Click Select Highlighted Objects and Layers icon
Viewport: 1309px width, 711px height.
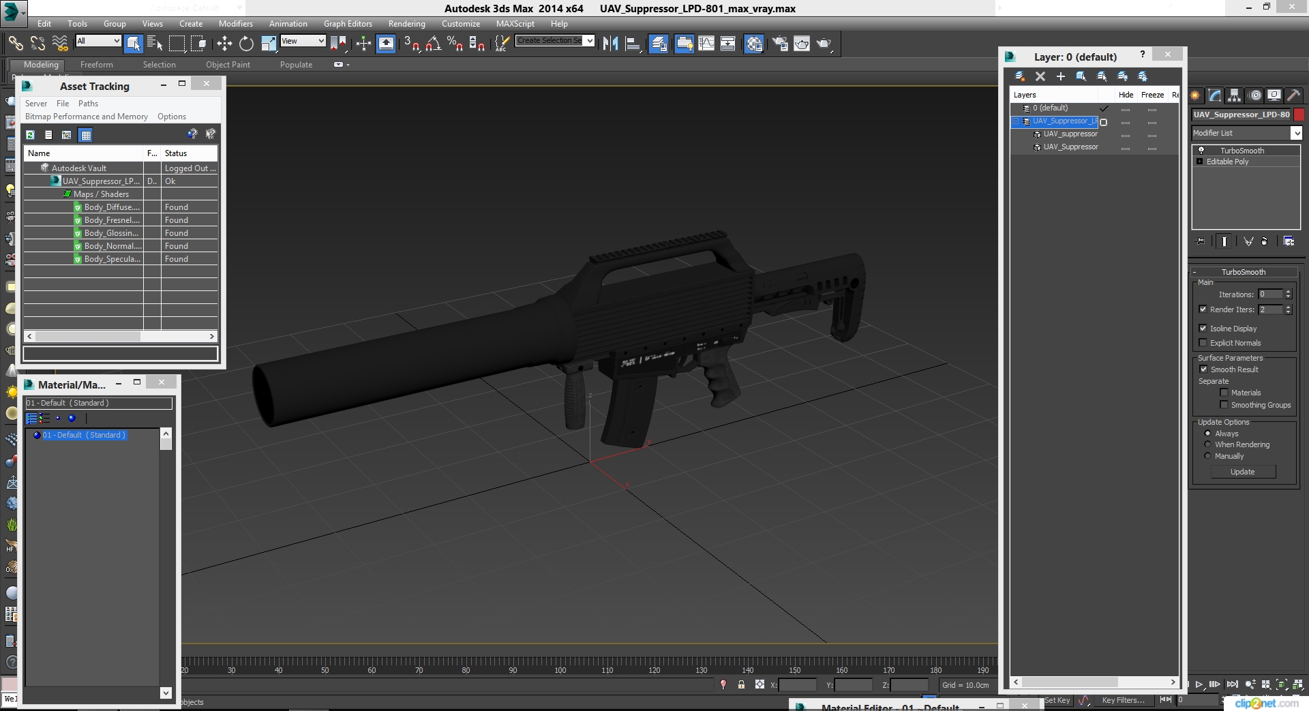1081,76
